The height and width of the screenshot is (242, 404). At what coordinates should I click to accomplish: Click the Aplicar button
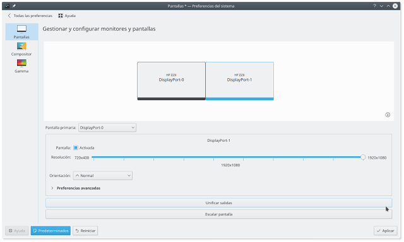[386, 231]
